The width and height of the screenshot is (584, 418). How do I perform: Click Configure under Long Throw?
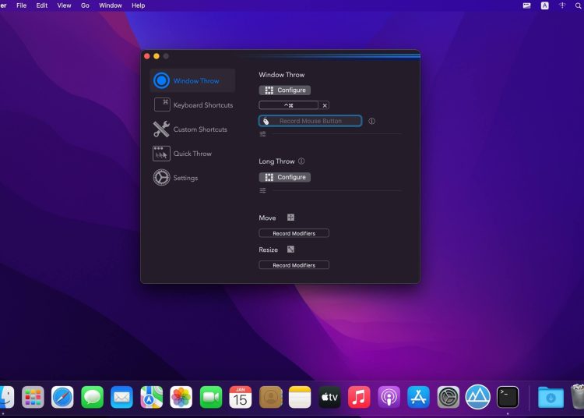point(285,177)
